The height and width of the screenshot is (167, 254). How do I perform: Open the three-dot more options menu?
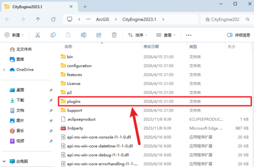pos(188,35)
